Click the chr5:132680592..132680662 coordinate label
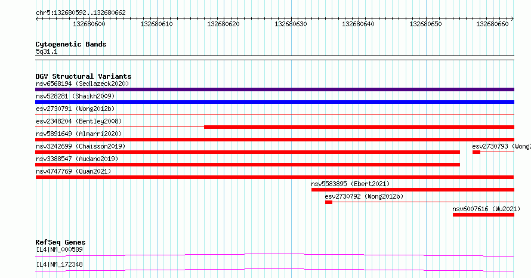 click(x=81, y=13)
